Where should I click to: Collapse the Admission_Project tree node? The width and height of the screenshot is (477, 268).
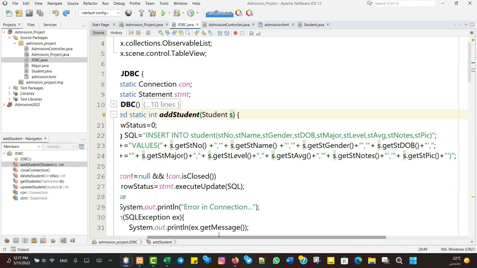click(4, 32)
